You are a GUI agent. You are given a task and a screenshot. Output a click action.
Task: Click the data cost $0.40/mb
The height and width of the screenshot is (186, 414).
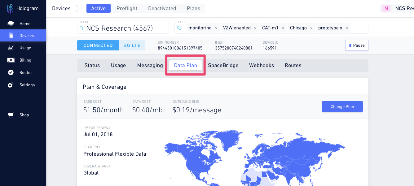pos(147,110)
